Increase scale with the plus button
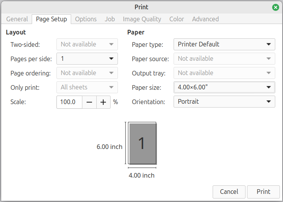This screenshot has height=202, width=283. [x=103, y=102]
